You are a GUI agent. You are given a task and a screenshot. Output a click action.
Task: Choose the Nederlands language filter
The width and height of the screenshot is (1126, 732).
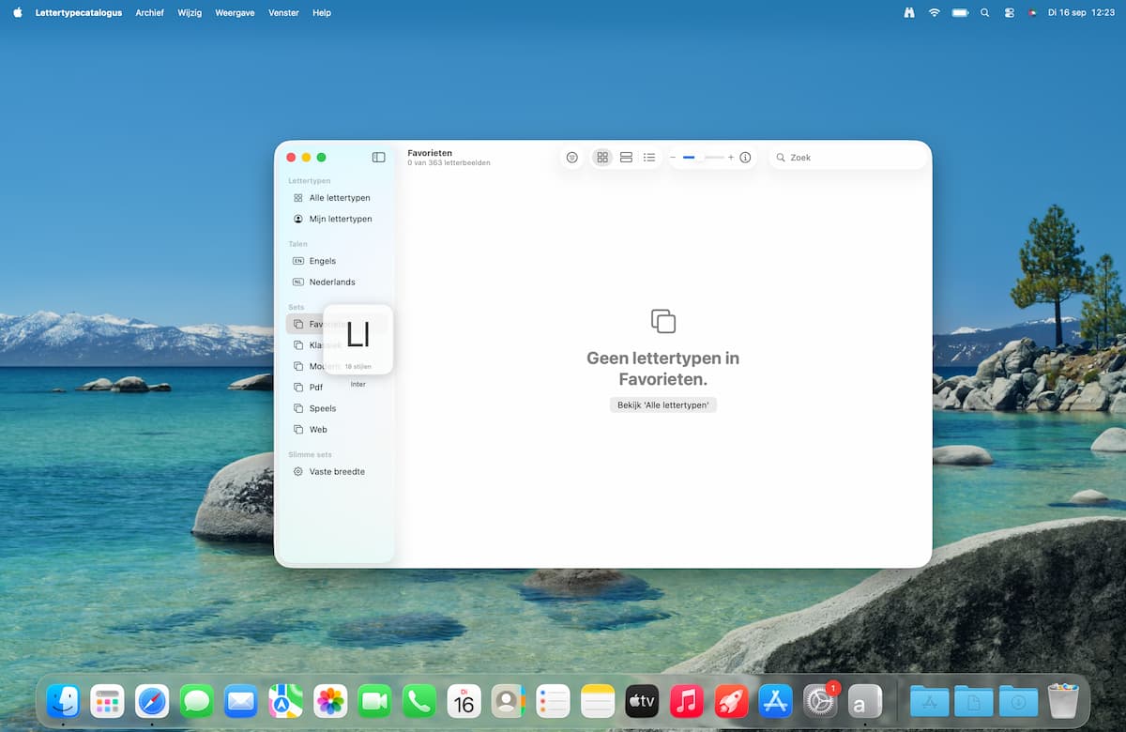[331, 282]
